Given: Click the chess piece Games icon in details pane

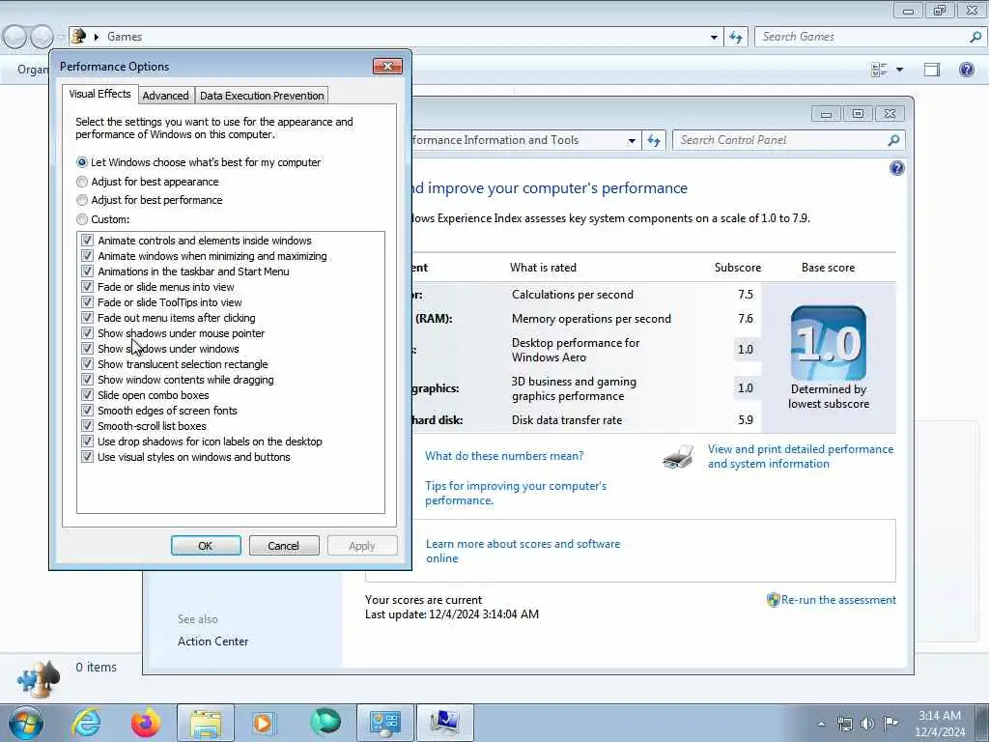Looking at the screenshot, I should [x=39, y=679].
